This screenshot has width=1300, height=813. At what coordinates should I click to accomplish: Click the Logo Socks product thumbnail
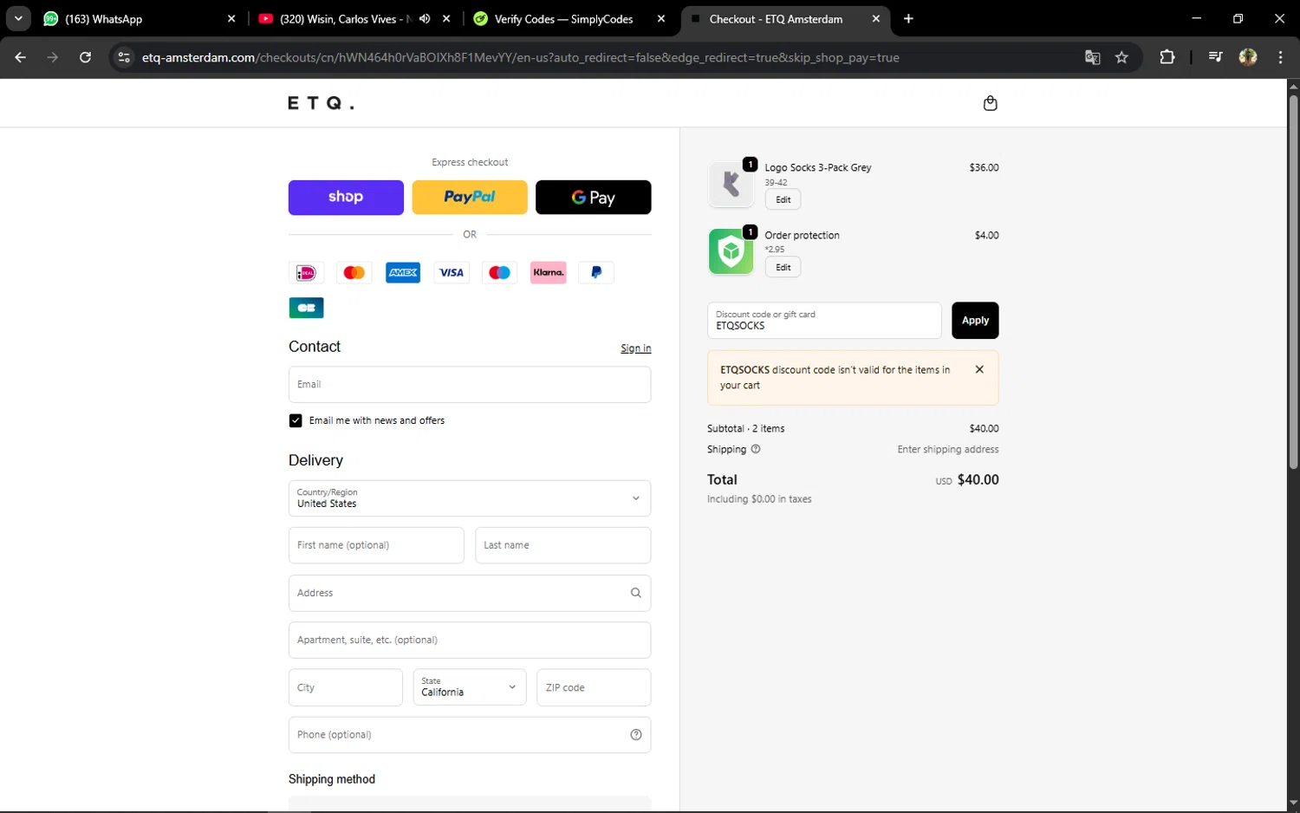coord(731,185)
